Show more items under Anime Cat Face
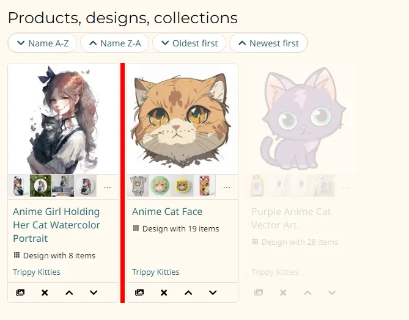The width and height of the screenshot is (409, 320). [227, 187]
